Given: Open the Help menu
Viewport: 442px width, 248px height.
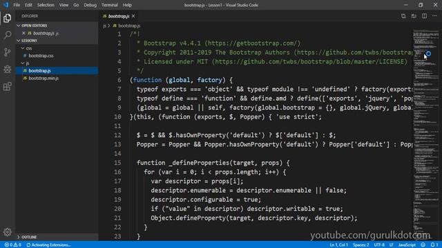Looking at the screenshot, I should (x=127, y=5).
